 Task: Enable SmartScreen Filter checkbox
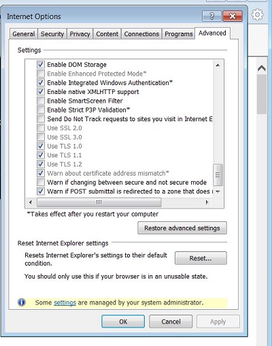(41, 101)
